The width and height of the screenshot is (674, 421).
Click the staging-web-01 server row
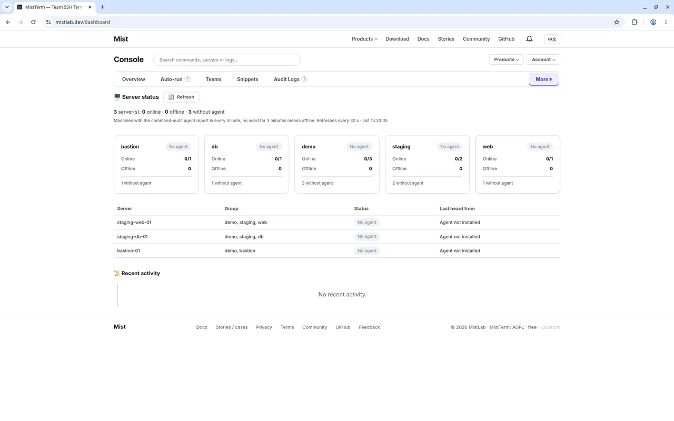click(337, 222)
